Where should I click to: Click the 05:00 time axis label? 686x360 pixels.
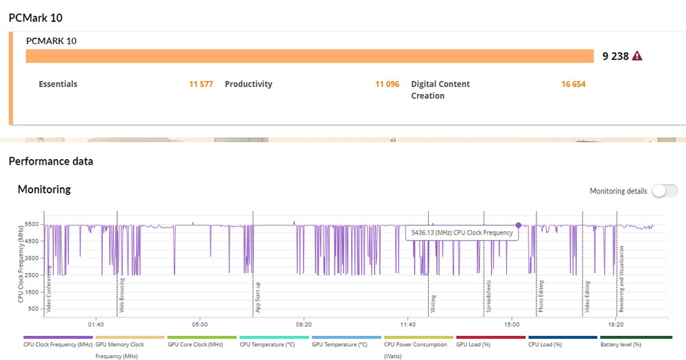point(200,324)
